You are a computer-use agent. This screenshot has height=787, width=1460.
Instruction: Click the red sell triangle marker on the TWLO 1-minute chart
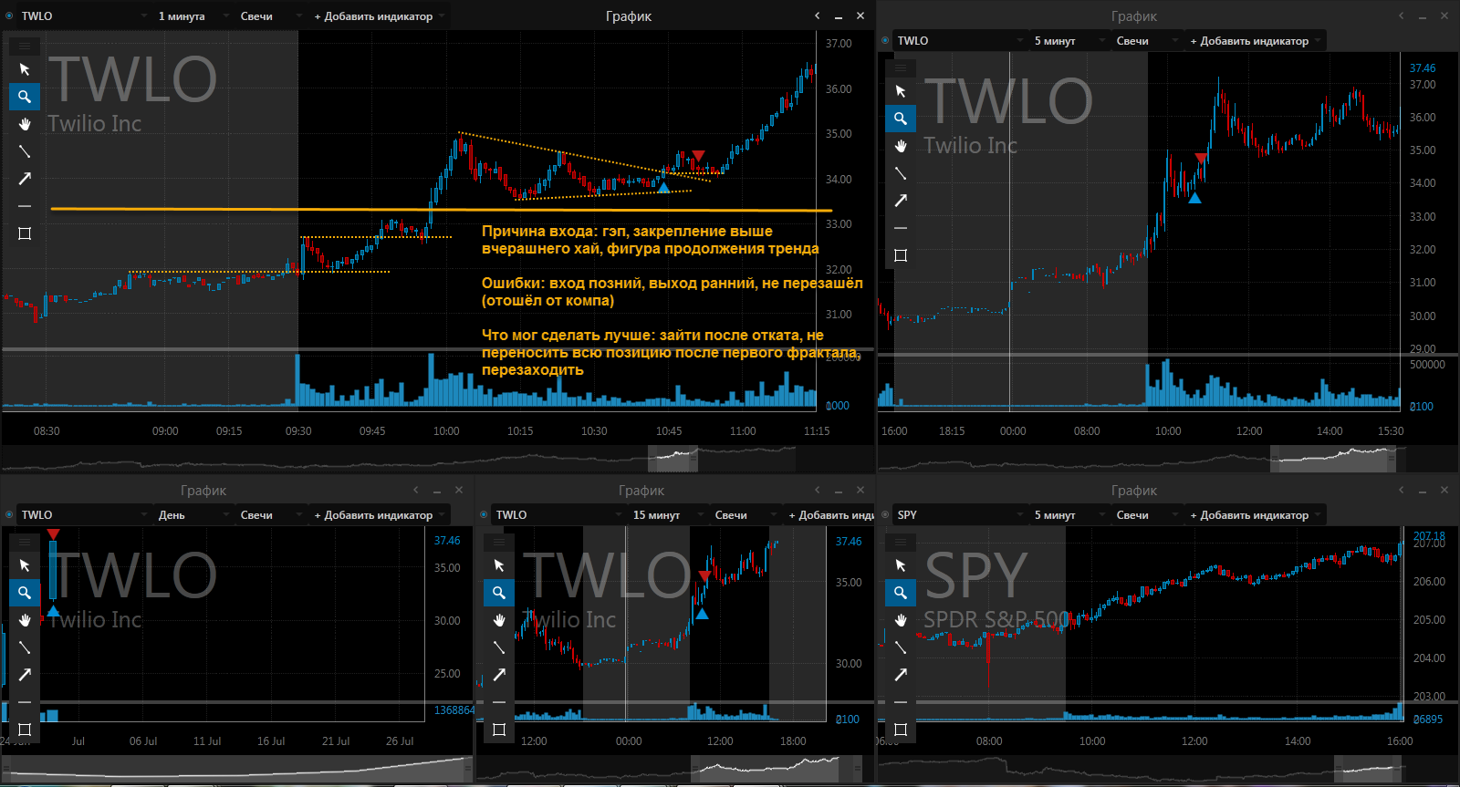698,156
